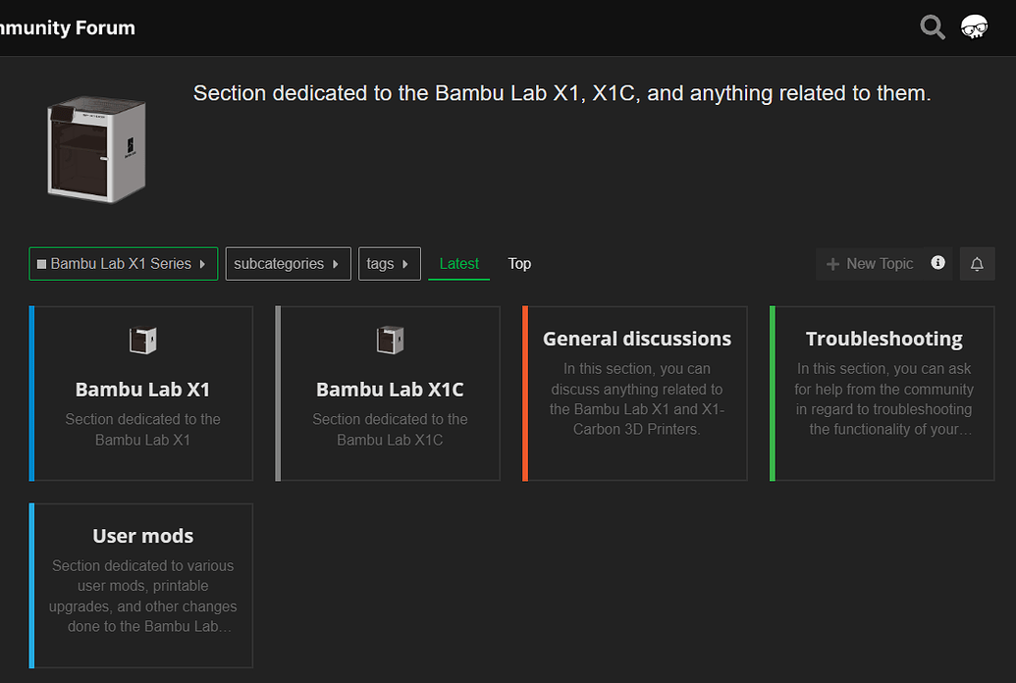Go to the Community Forum home title
Viewport: 1016px width, 683px height.
click(x=68, y=27)
